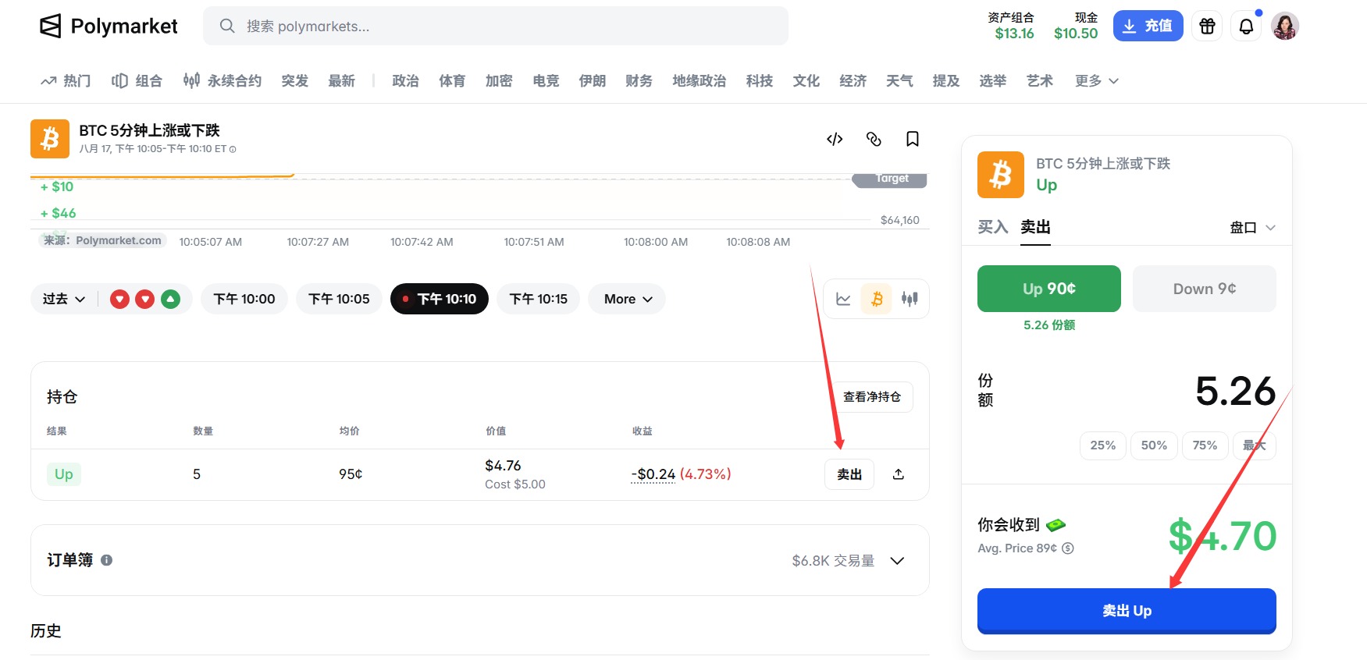Click the Avg. Price info icon
This screenshot has height=660, width=1367.
(1068, 548)
